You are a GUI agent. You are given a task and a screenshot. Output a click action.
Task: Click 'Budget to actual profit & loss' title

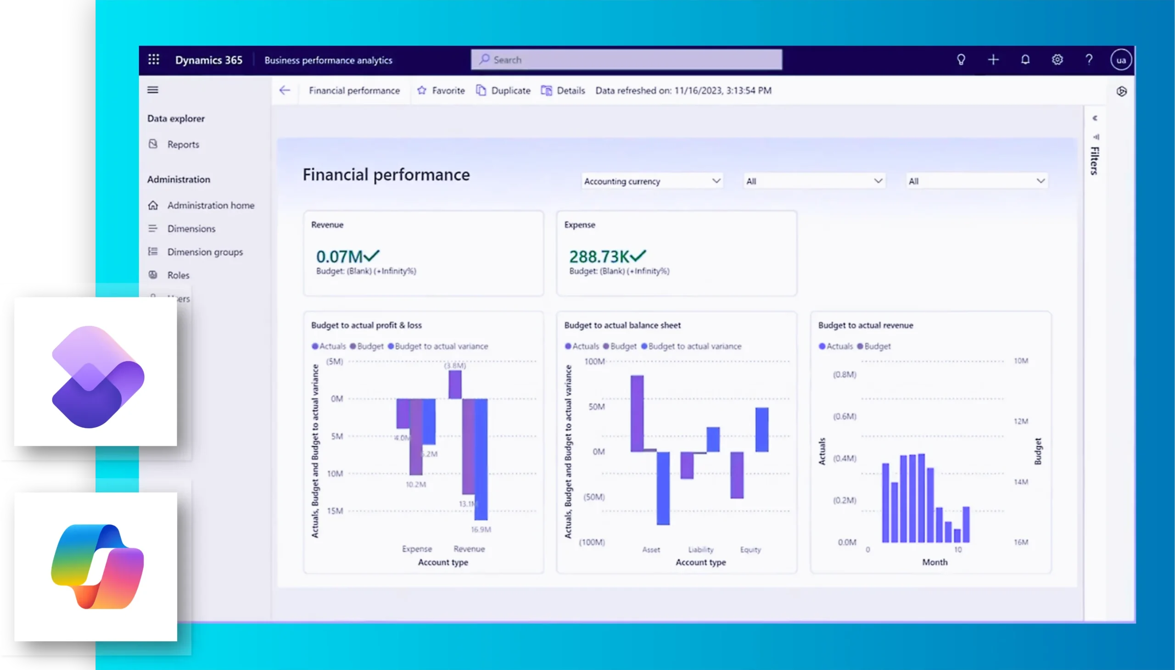click(x=366, y=325)
